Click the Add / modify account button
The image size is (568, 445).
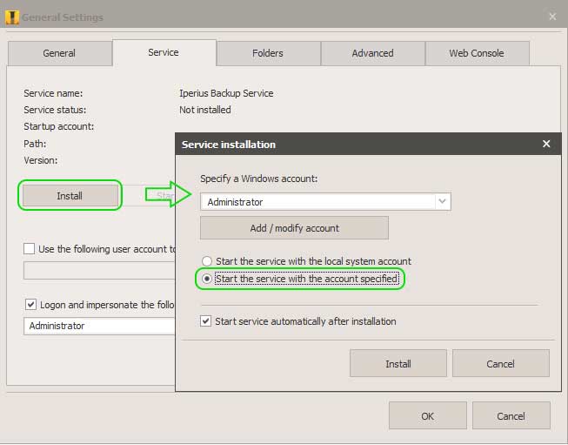click(x=294, y=228)
